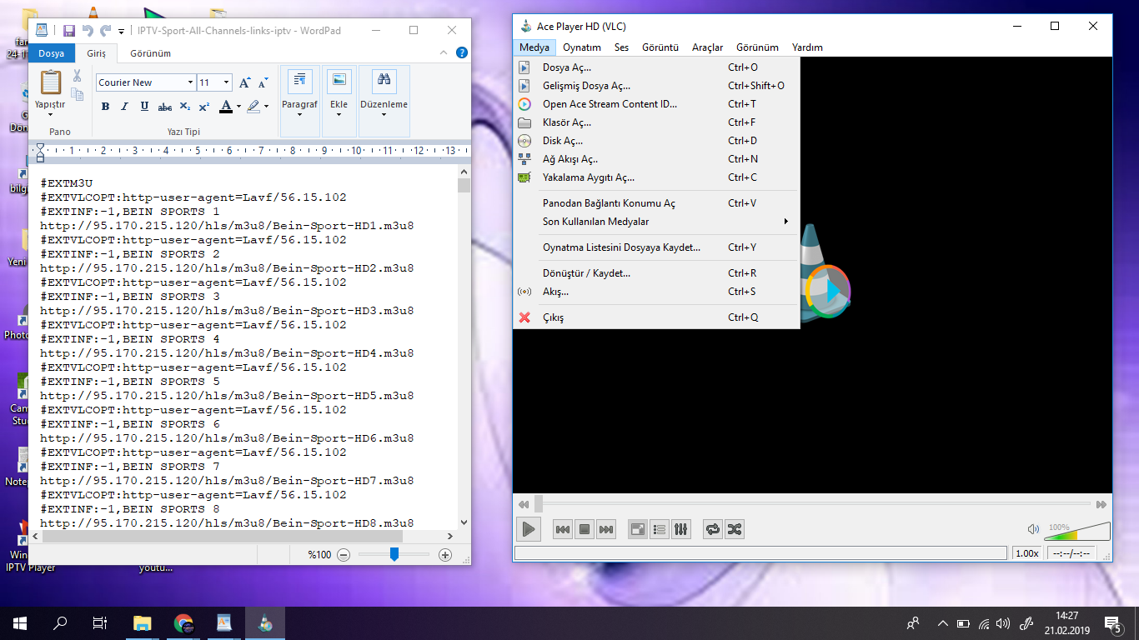The image size is (1139, 640).
Task: Click the A text color button in WordPad
Action: click(x=225, y=107)
